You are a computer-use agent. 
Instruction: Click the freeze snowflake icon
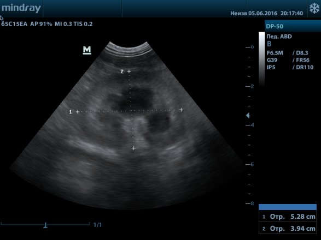coord(314,9)
